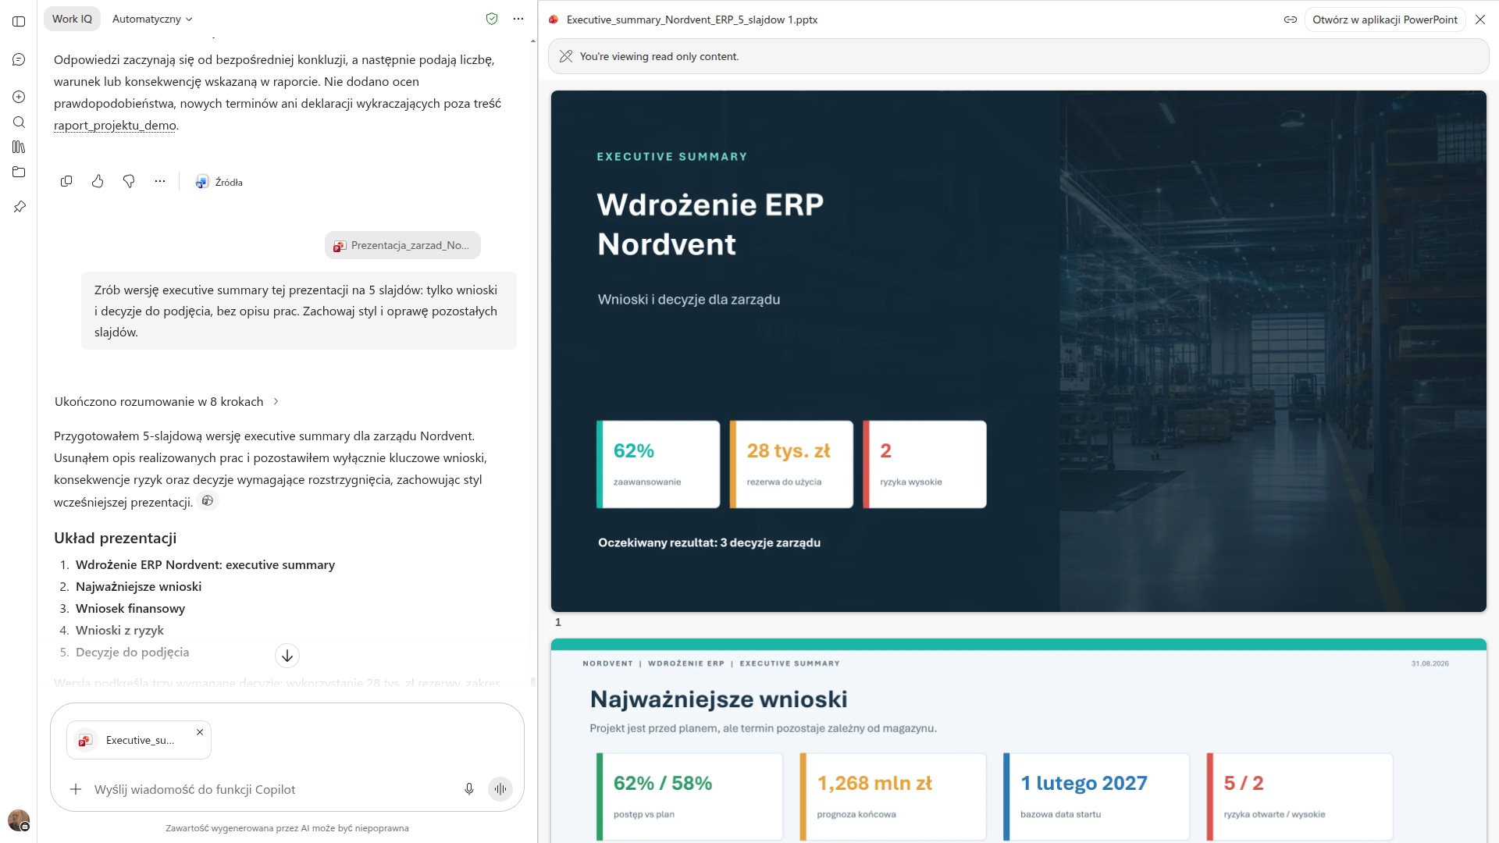Start voice mode with waveform icon
1499x843 pixels.
[x=500, y=789]
